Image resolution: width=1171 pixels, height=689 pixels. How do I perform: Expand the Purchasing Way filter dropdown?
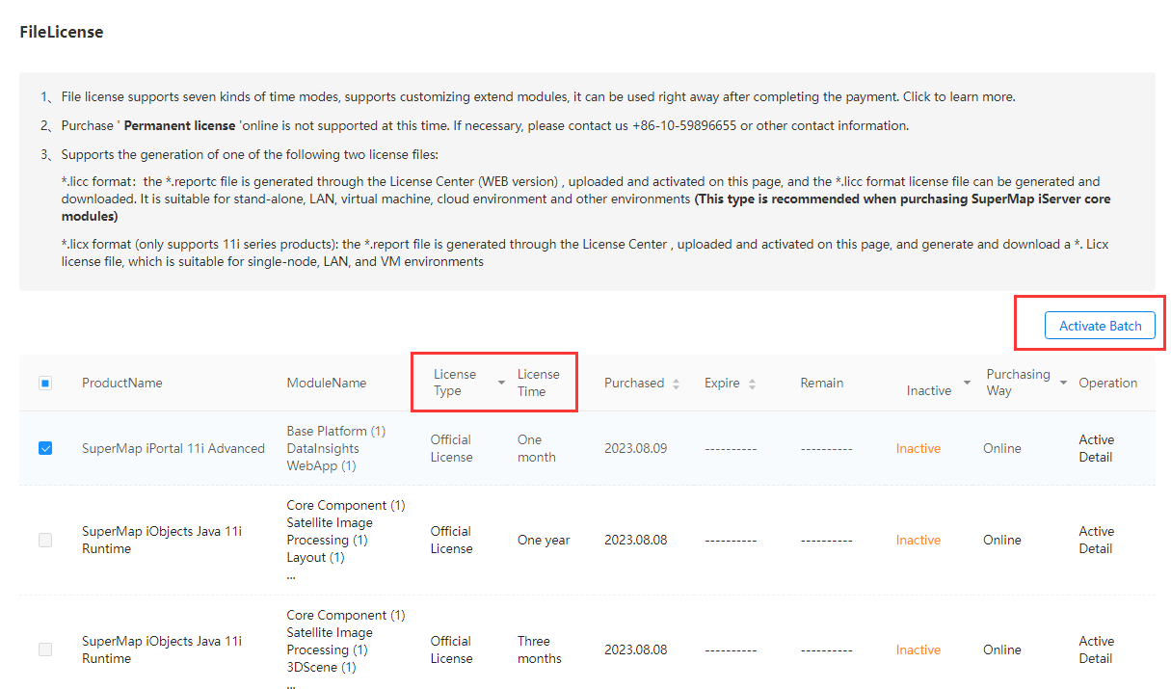coord(1063,384)
